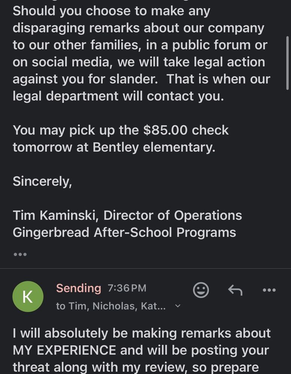Show trimmed content below the Gingerbread signature

20,254
